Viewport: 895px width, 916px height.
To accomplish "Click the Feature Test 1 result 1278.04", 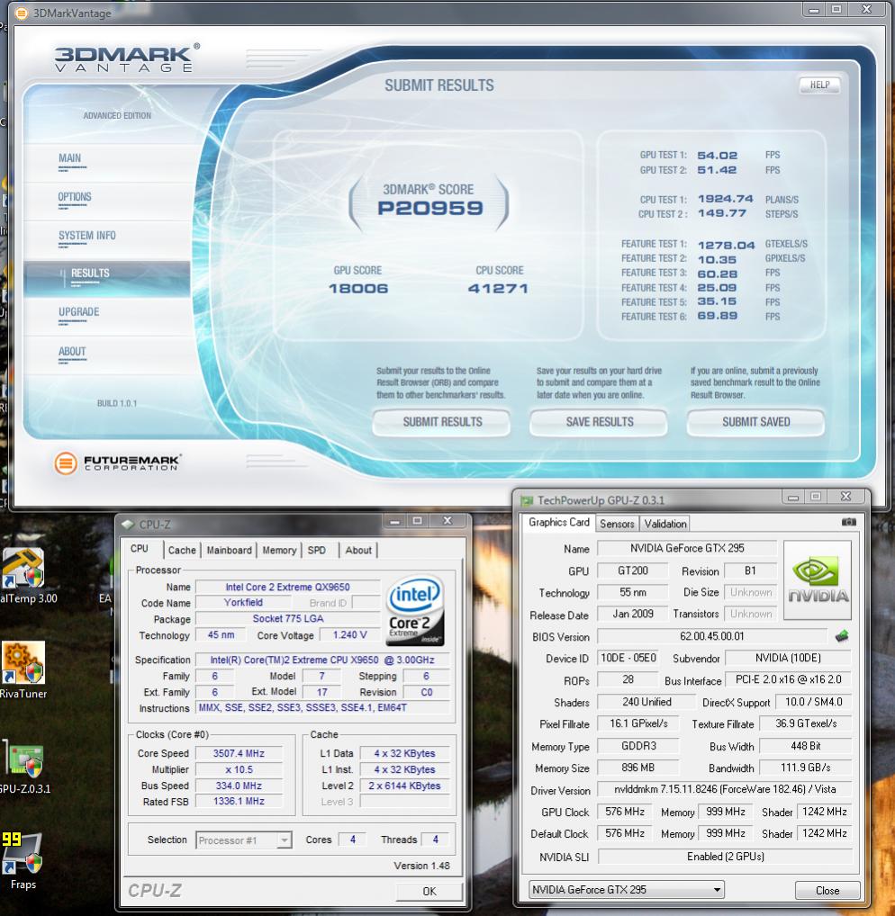I will [x=726, y=245].
